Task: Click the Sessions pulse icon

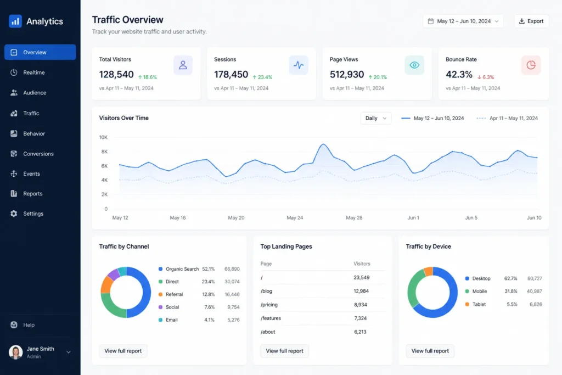Action: click(x=299, y=65)
